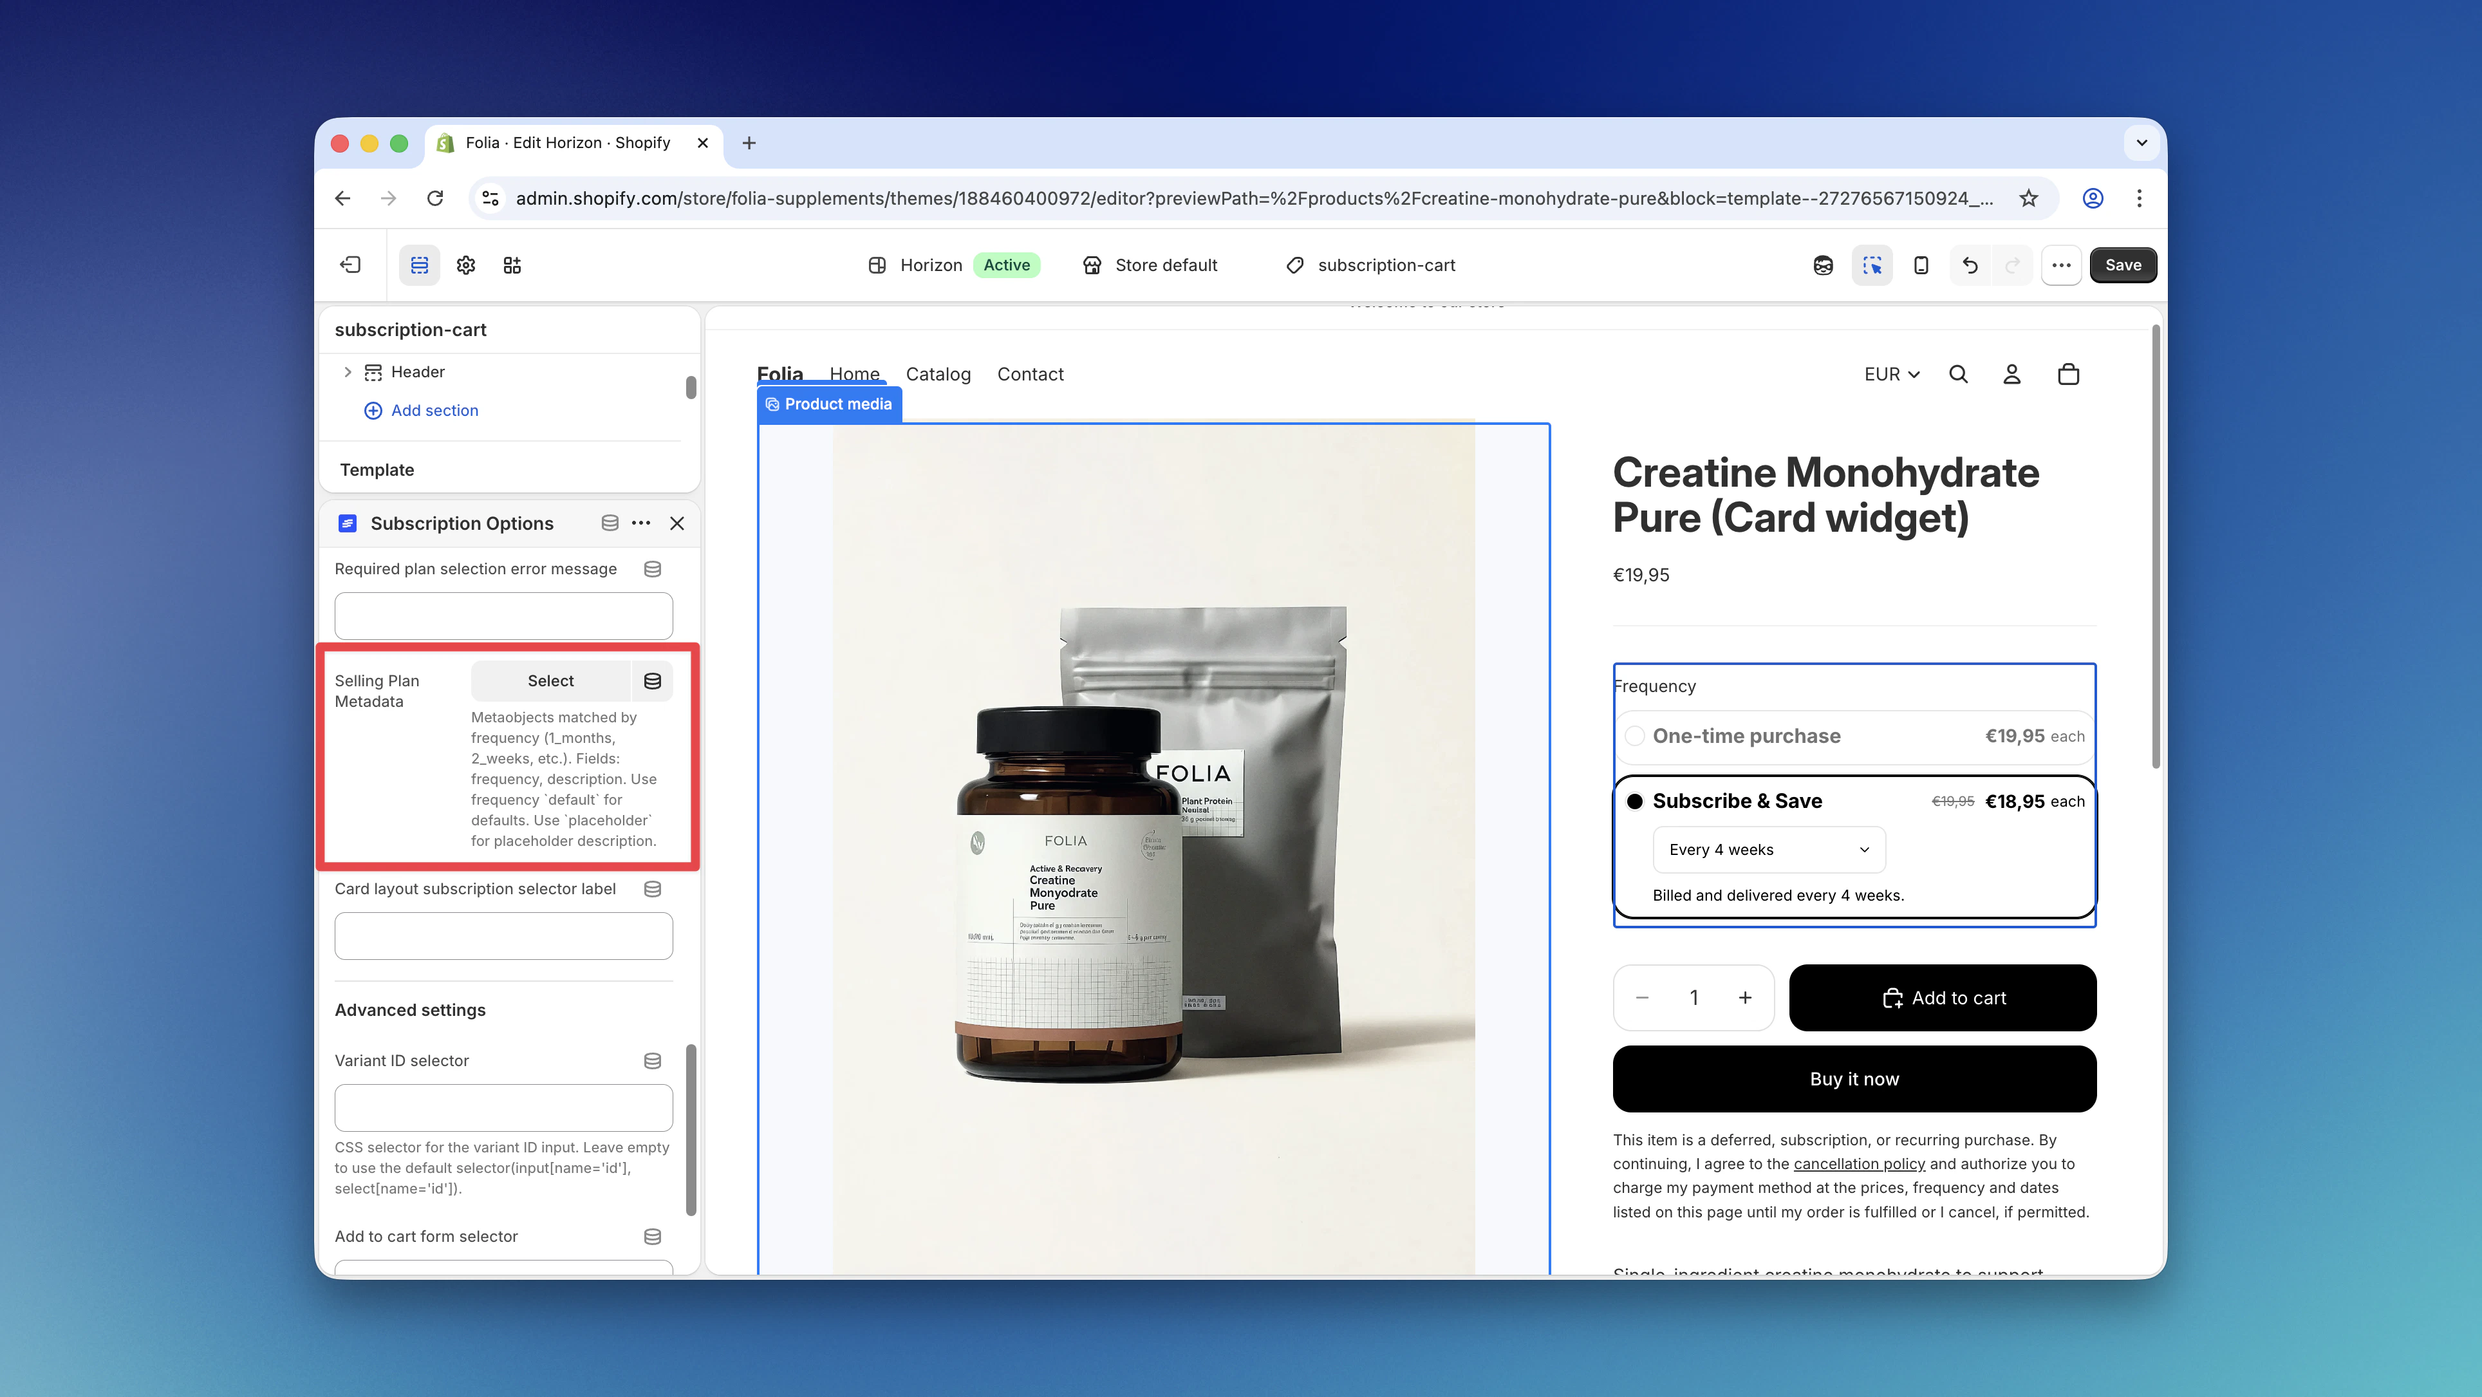Screen dimensions: 2482x1397
Task: Open Theme settings gear icon
Action: pyautogui.click(x=466, y=265)
